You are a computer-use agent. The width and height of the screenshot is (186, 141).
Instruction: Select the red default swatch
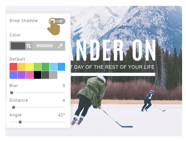pyautogui.click(x=13, y=67)
